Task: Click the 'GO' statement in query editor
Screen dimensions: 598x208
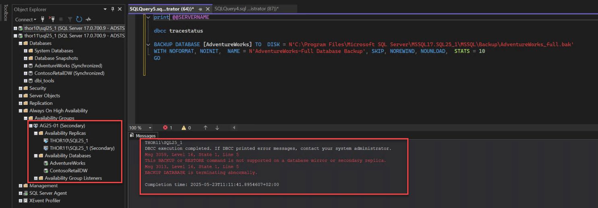Action: coord(157,58)
